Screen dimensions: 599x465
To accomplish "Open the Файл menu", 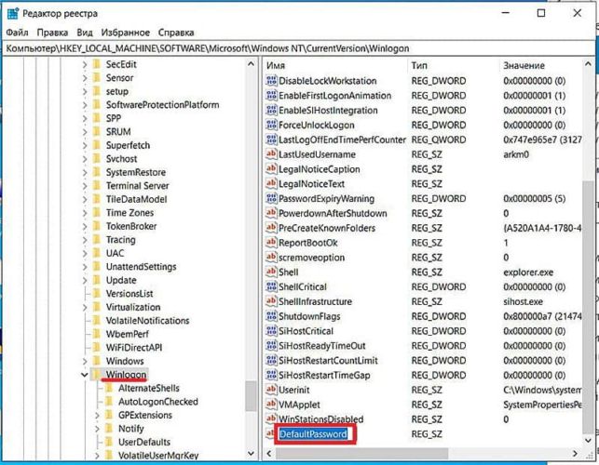I will 17,33.
